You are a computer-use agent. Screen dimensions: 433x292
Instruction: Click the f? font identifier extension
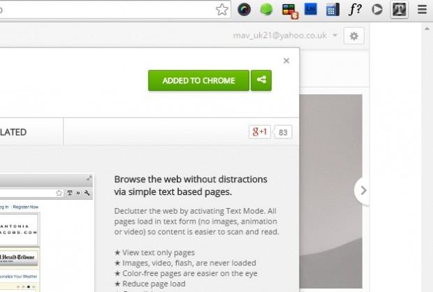(x=355, y=10)
